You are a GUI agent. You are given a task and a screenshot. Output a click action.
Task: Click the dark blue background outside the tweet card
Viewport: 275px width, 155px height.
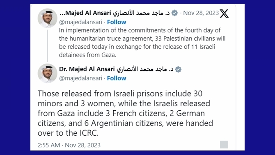(15, 77)
